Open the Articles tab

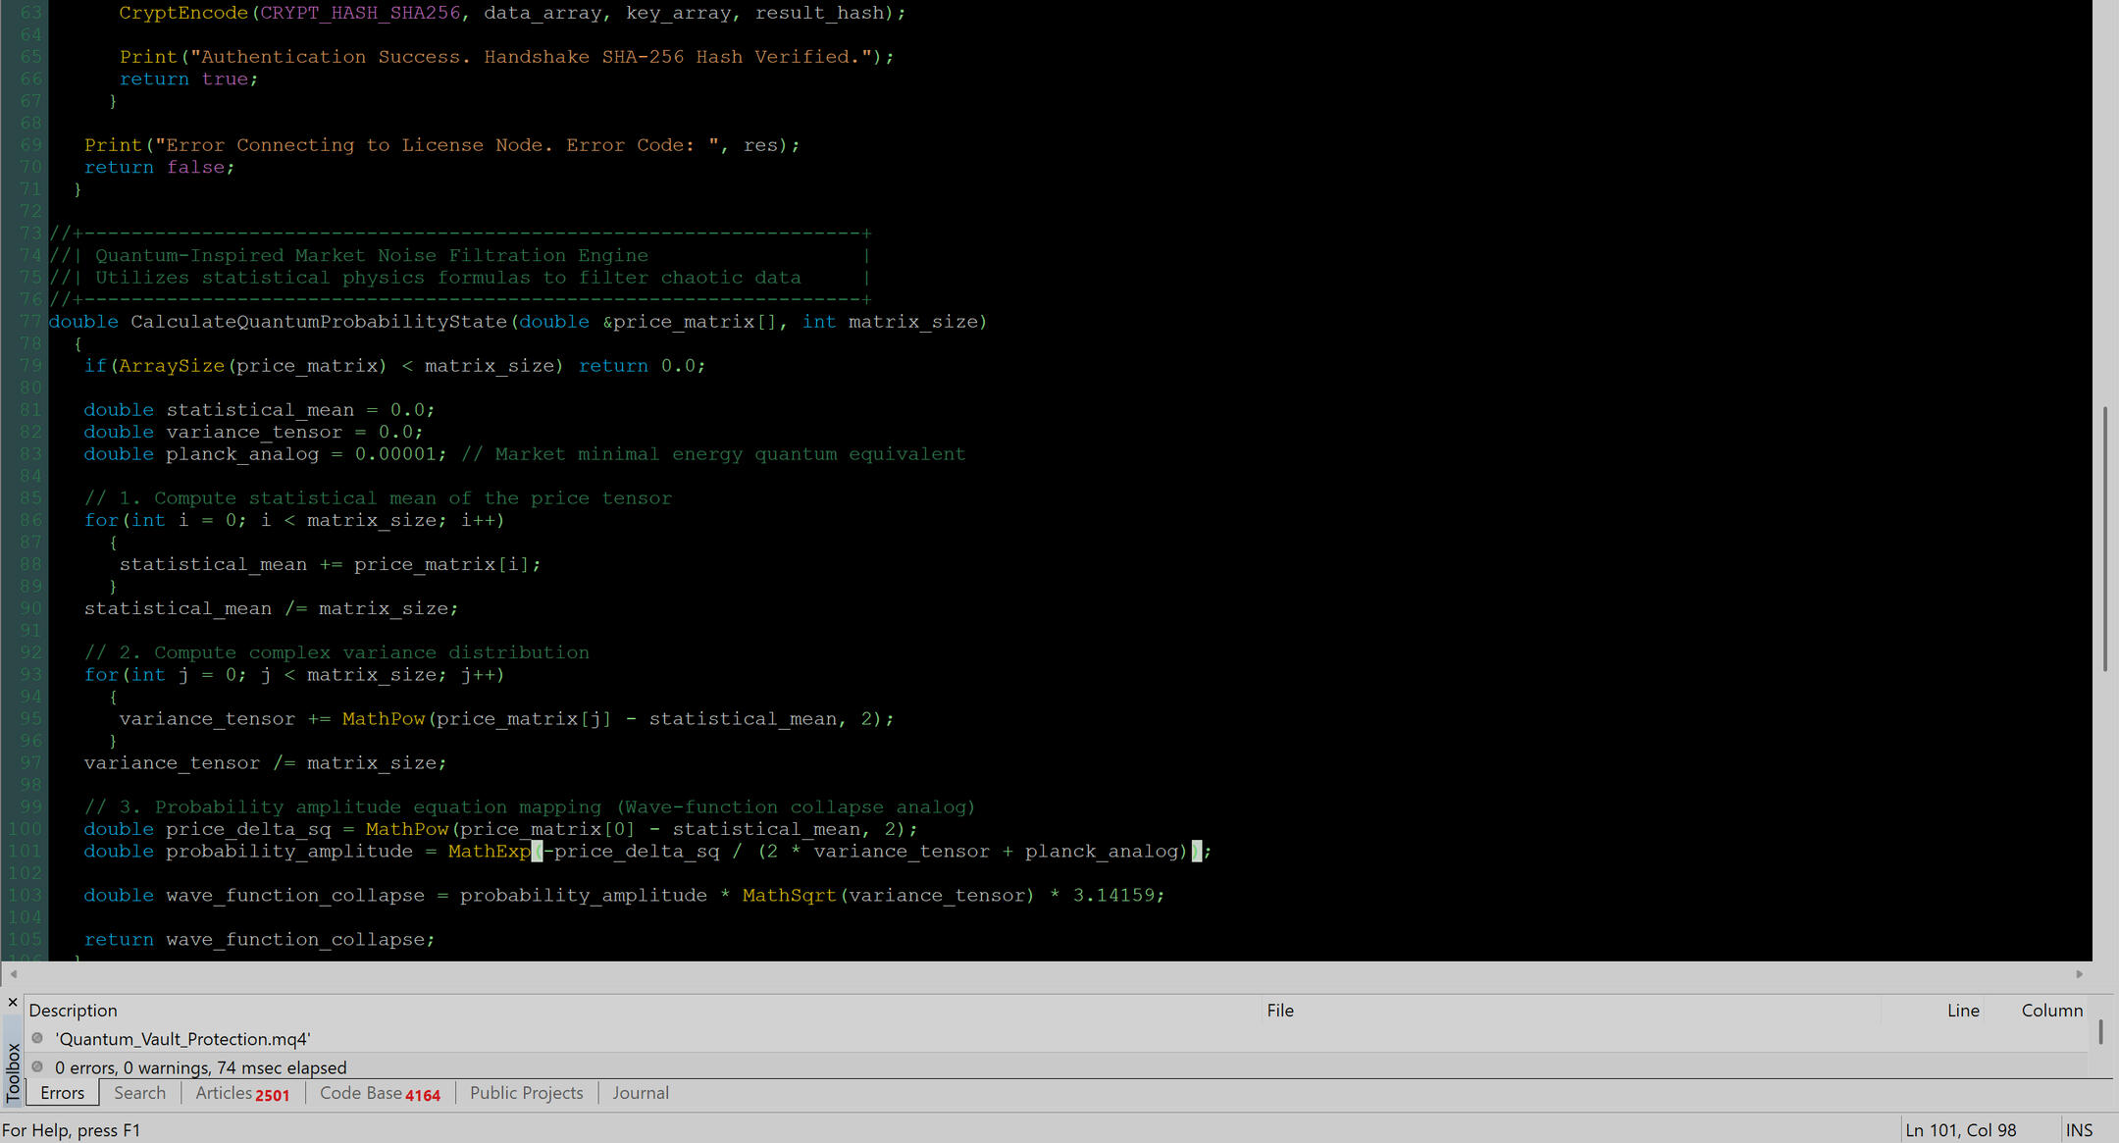pos(241,1093)
